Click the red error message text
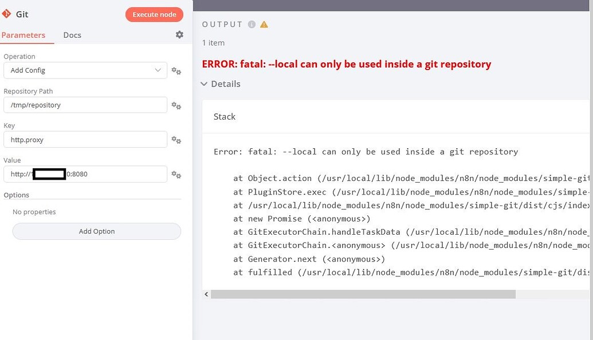The height and width of the screenshot is (340, 593). coord(347,64)
